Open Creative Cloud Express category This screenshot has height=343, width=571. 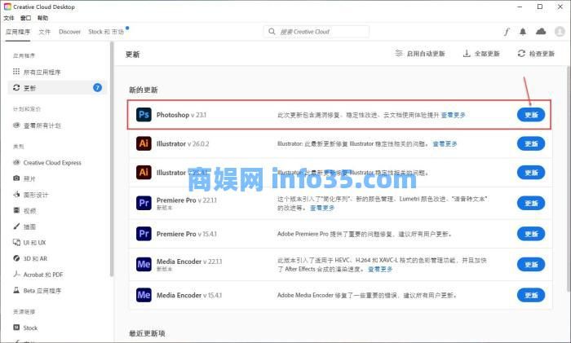click(47, 163)
